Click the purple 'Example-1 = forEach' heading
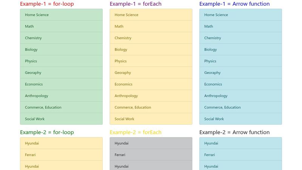The image size is (302, 170). tap(136, 4)
